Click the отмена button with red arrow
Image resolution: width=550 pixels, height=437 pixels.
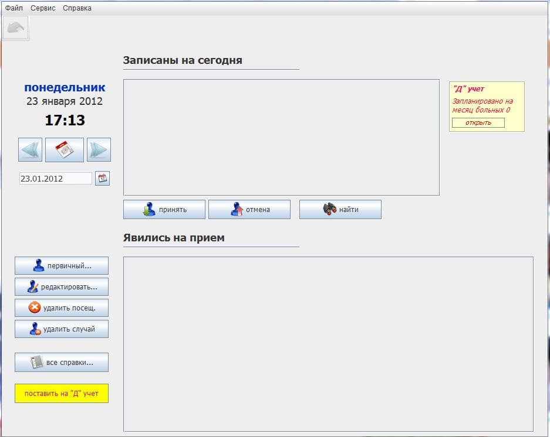pyautogui.click(x=249, y=209)
